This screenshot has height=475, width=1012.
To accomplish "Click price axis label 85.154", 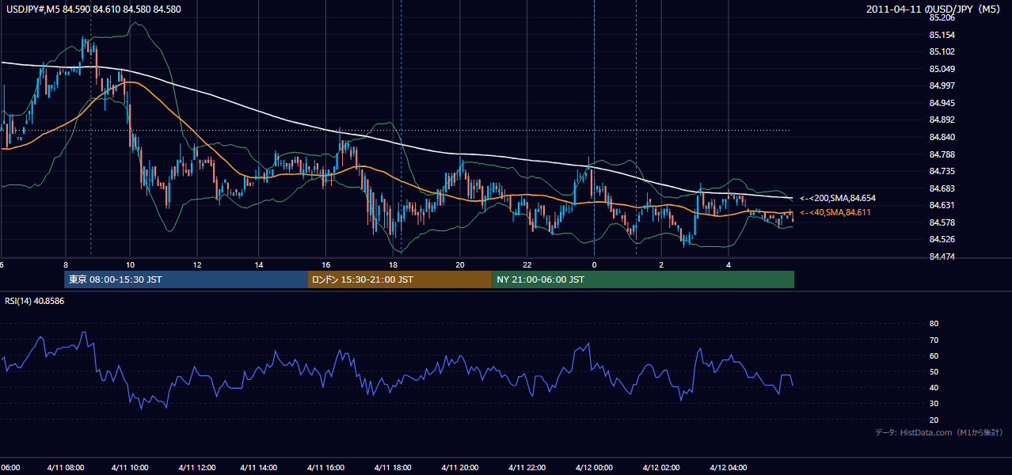I will (942, 35).
